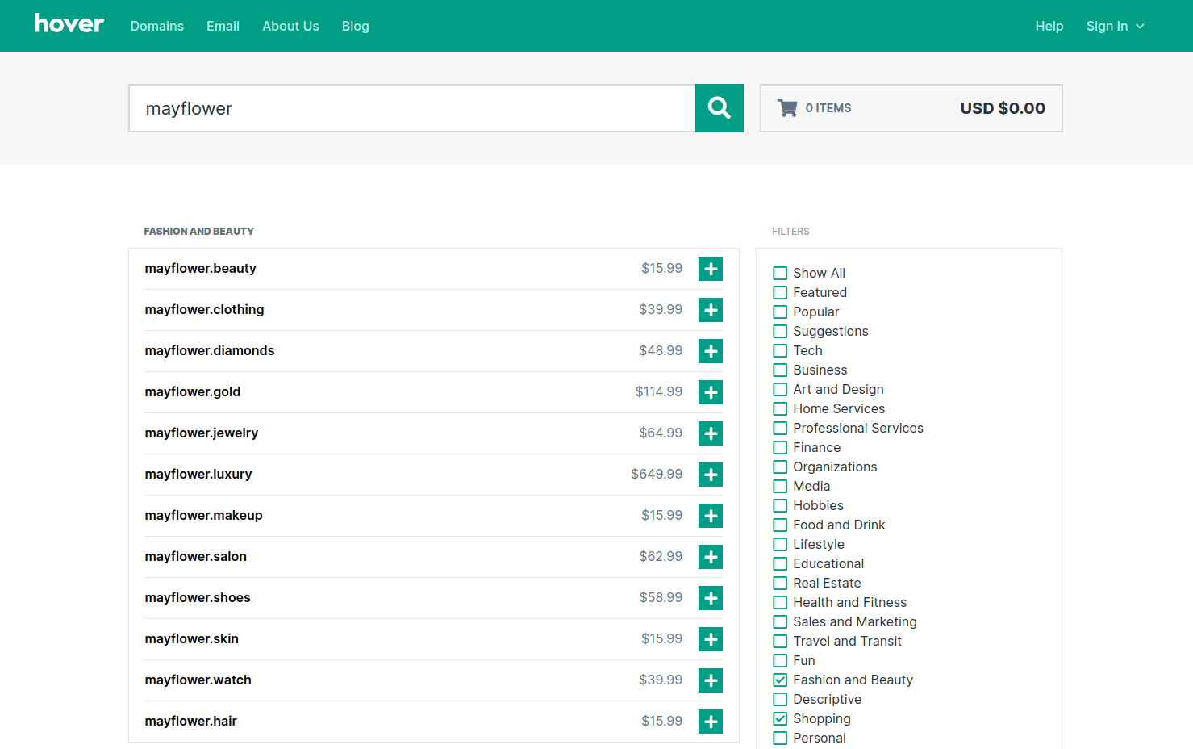Viewport: 1193px width, 749px height.
Task: Disable the Shopping filter checkbox
Action: click(x=780, y=719)
